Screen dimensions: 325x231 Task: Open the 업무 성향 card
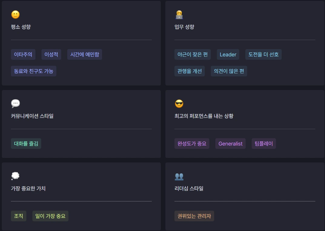point(244,42)
